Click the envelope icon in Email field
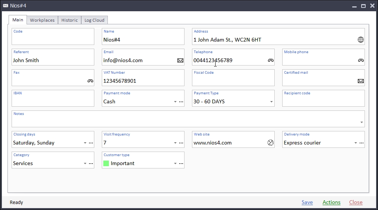The image size is (378, 210). pyautogui.click(x=180, y=60)
